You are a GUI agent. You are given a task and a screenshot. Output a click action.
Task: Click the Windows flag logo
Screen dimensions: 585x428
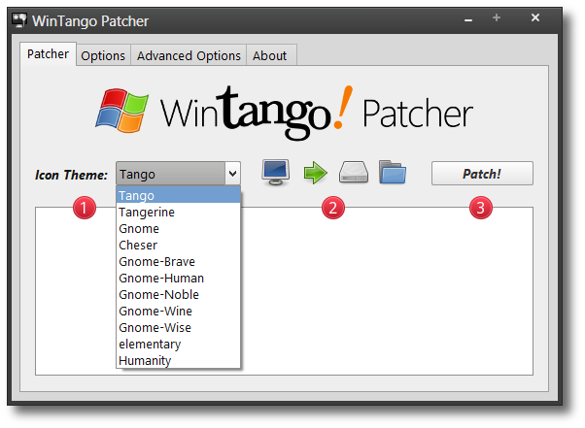pyautogui.click(x=122, y=111)
